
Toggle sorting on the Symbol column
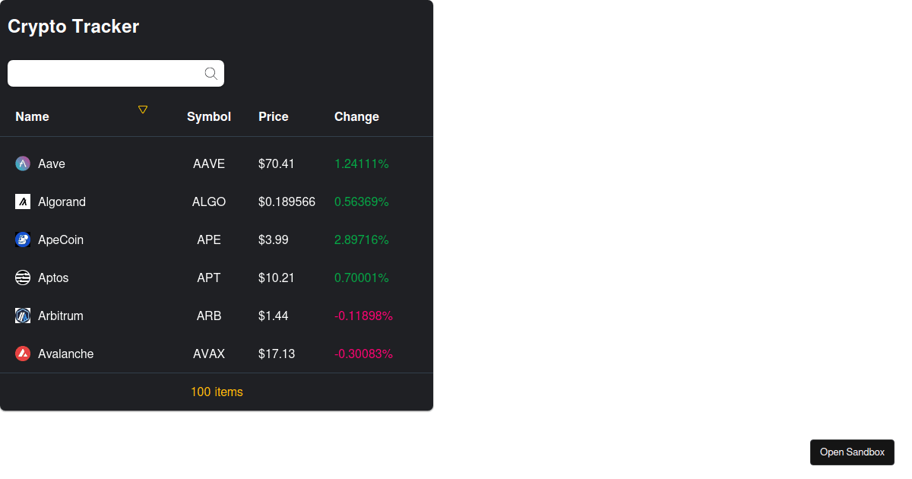208,116
